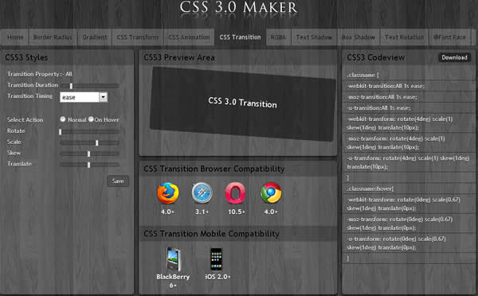Click the Download button in Codeview
This screenshot has width=478, height=296.
coord(455,57)
